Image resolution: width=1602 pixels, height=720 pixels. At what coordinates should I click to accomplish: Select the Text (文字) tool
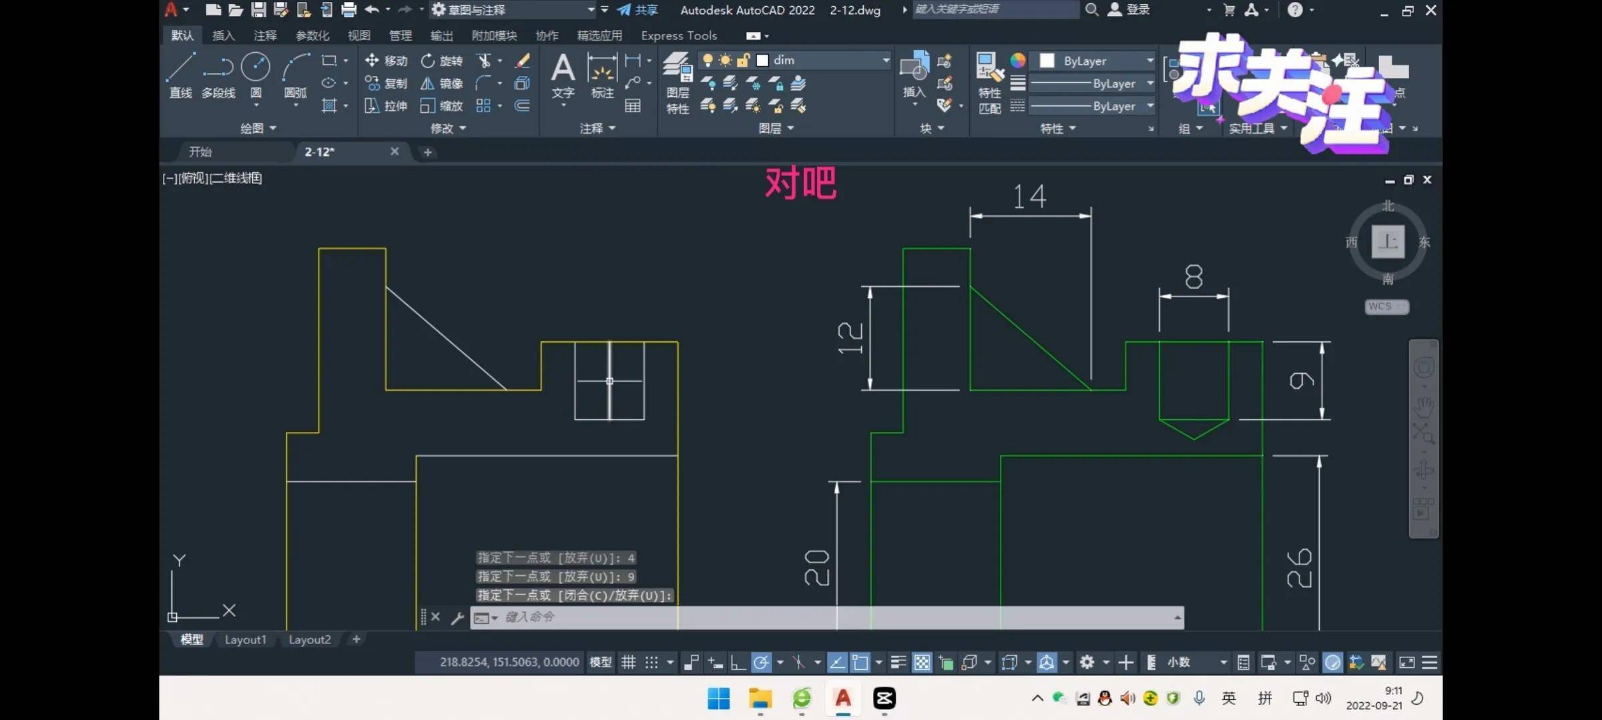563,76
